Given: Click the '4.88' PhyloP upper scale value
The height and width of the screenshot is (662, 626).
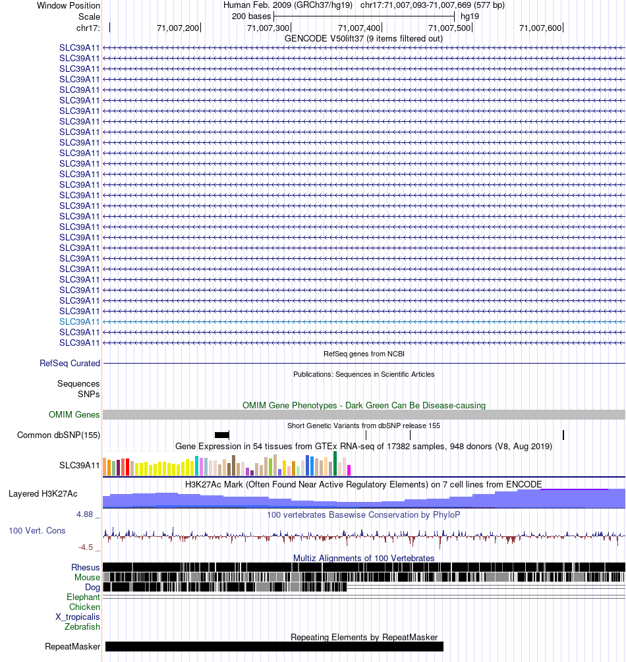Looking at the screenshot, I should click(84, 514).
